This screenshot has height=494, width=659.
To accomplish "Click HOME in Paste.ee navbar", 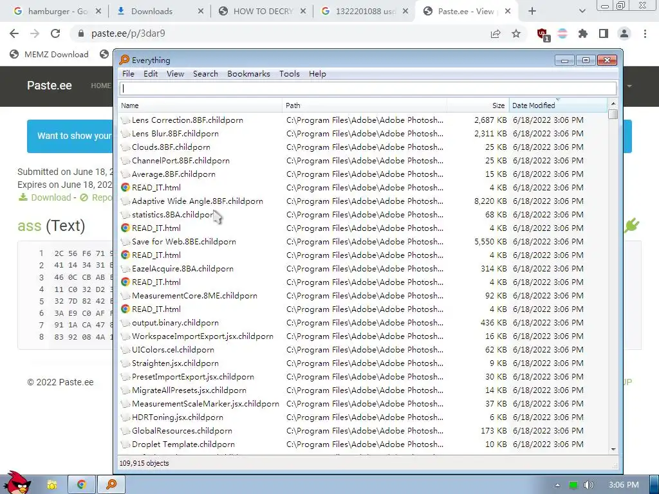I will 101,86.
